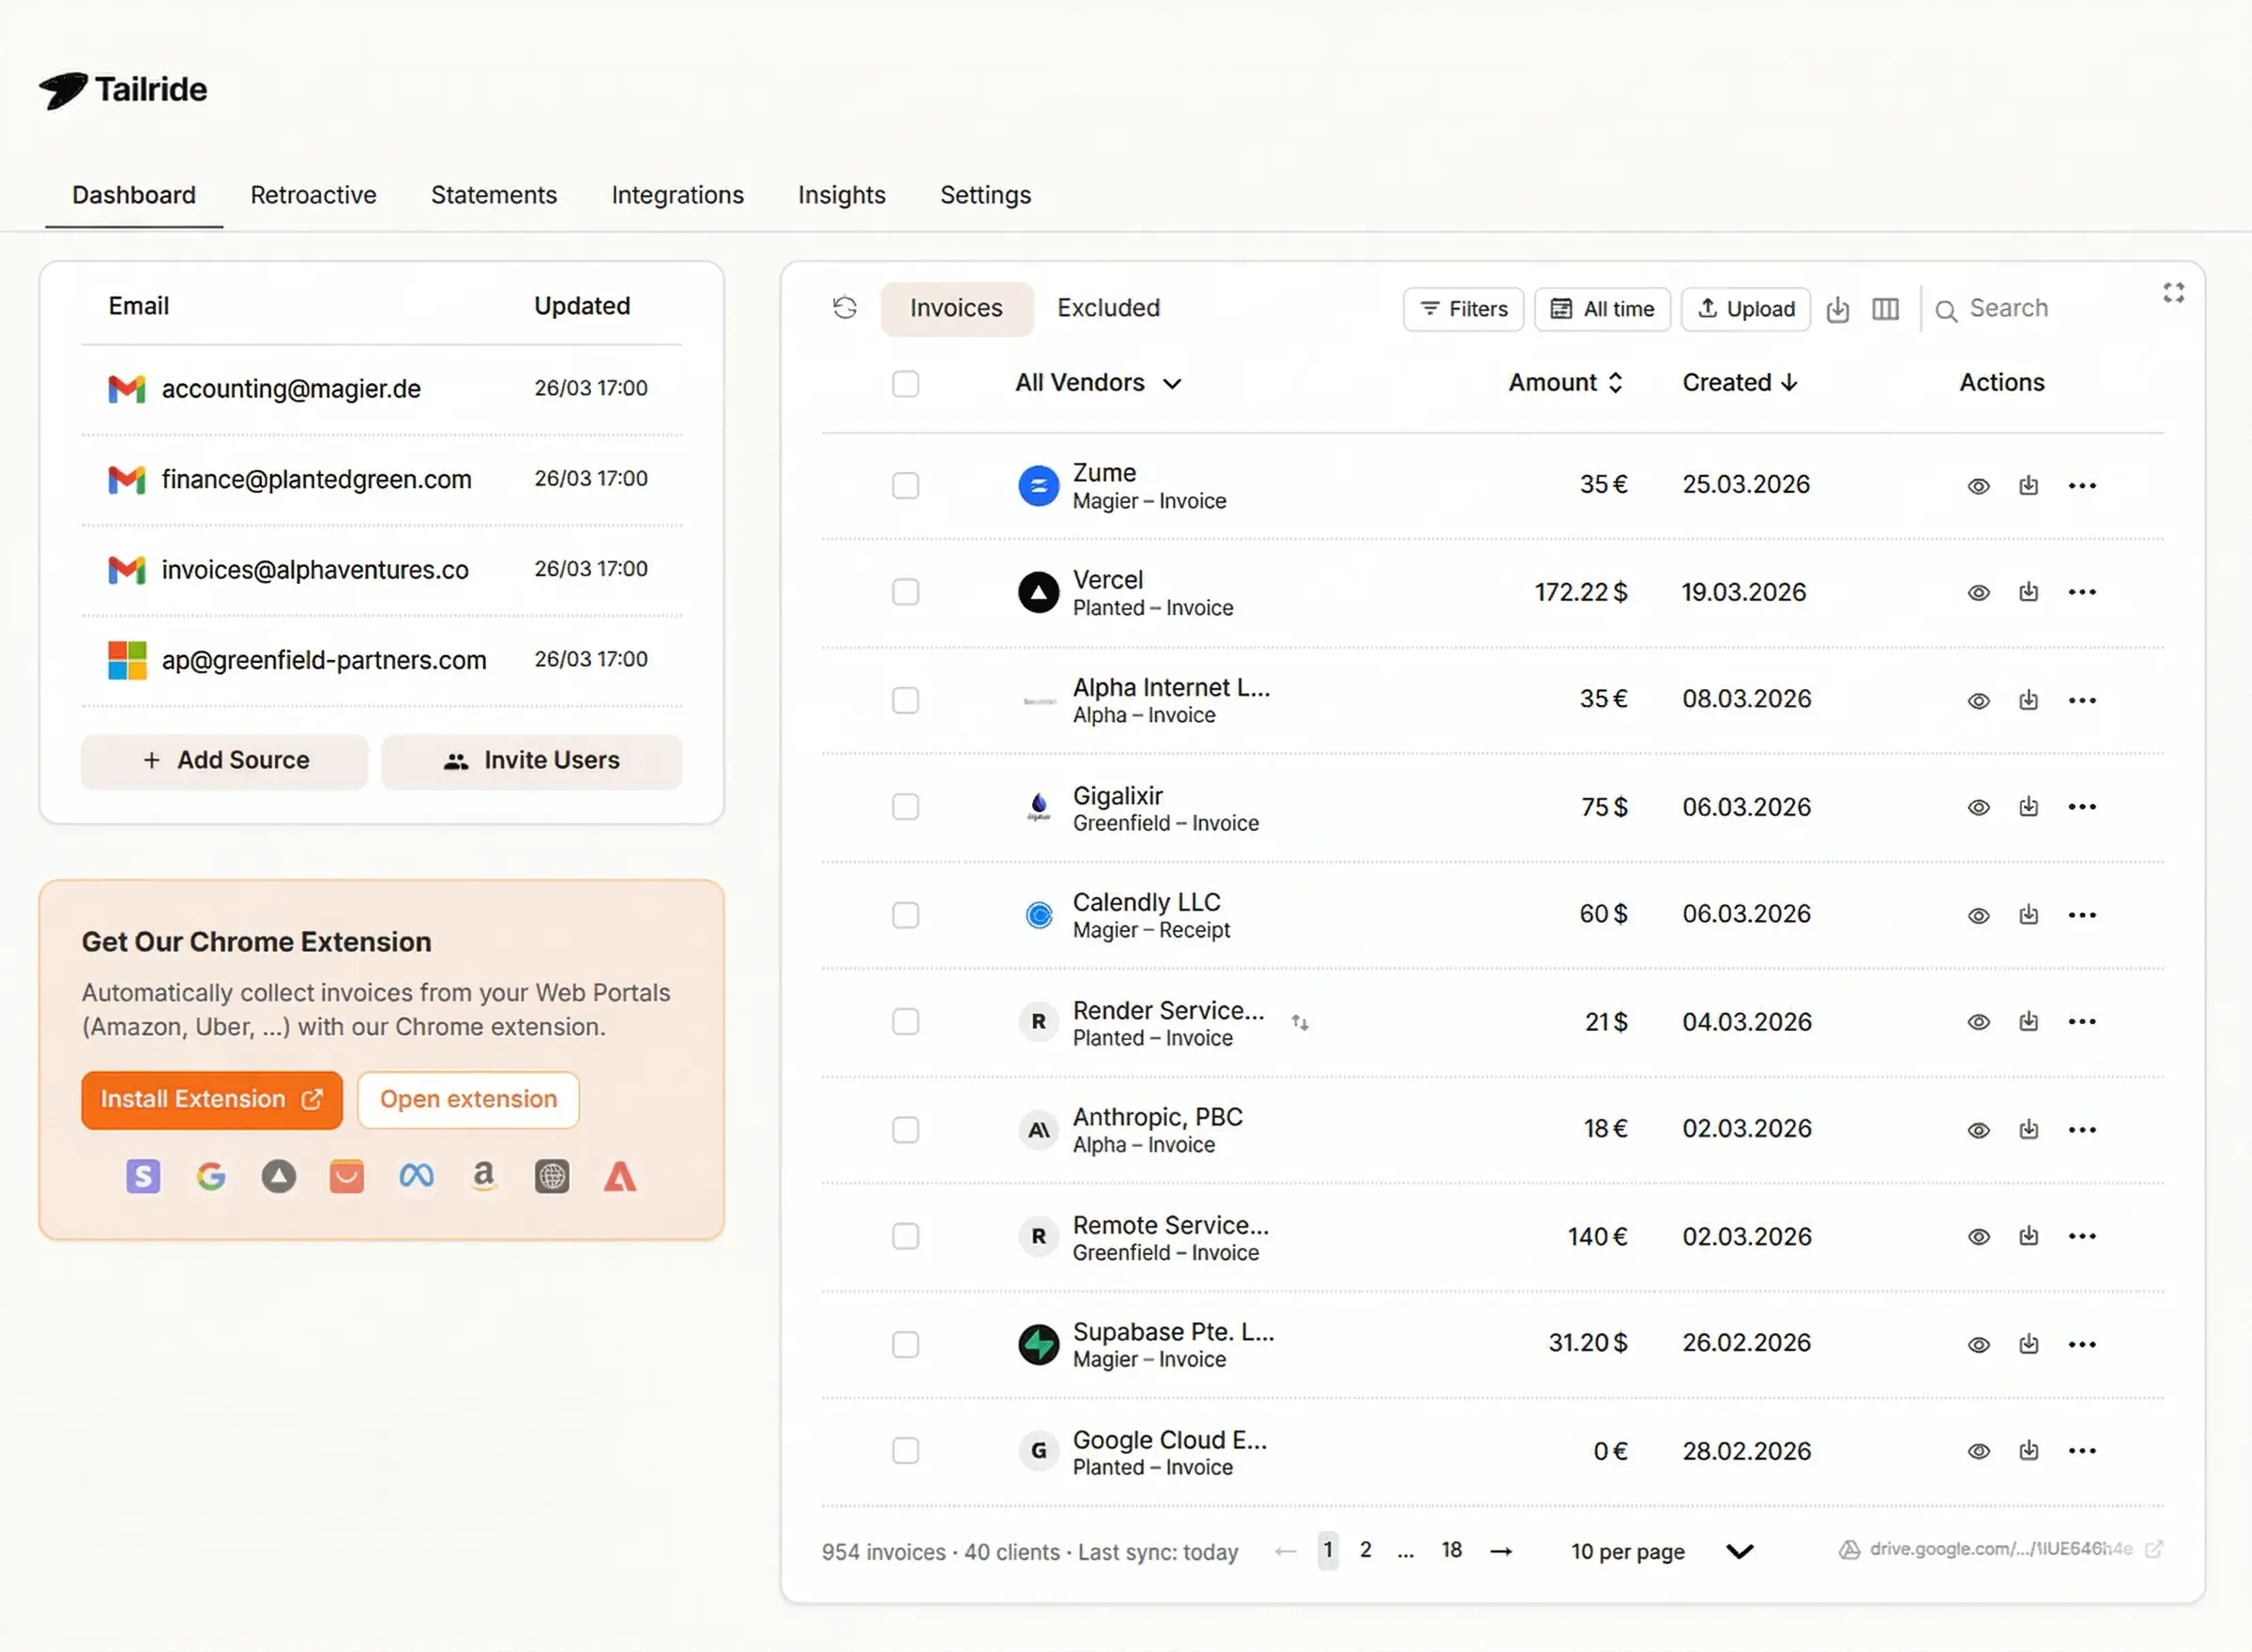Image resolution: width=2252 pixels, height=1652 pixels.
Task: Open the Upload invoices dialog
Action: coord(1745,309)
